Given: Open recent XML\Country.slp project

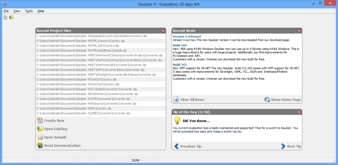Looking at the screenshot, I should click(x=101, y=108).
